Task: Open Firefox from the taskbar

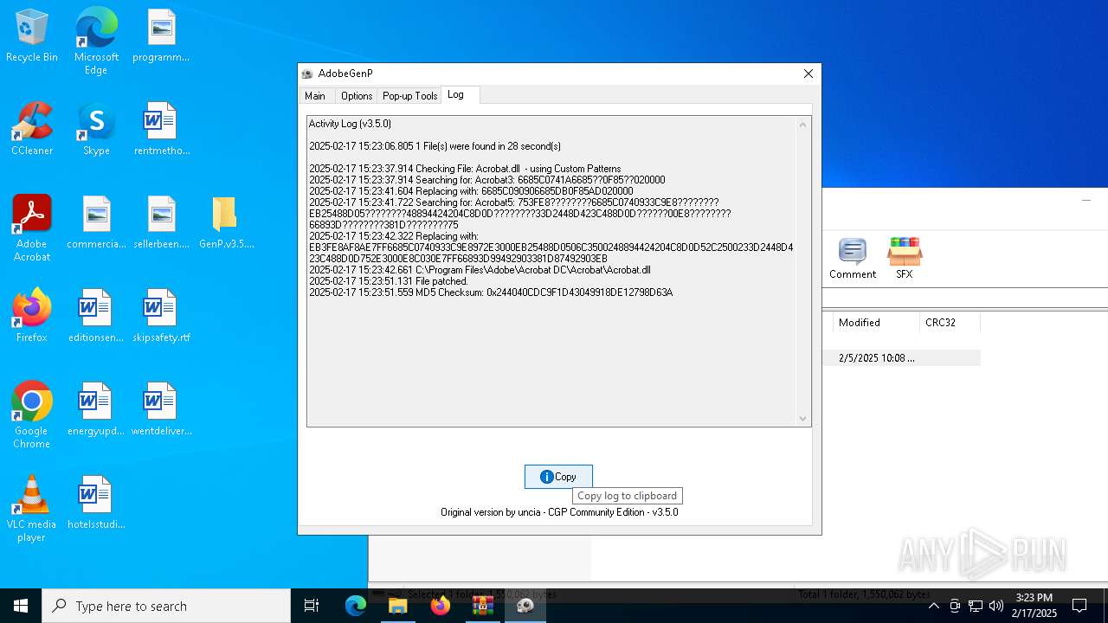Action: [x=441, y=606]
